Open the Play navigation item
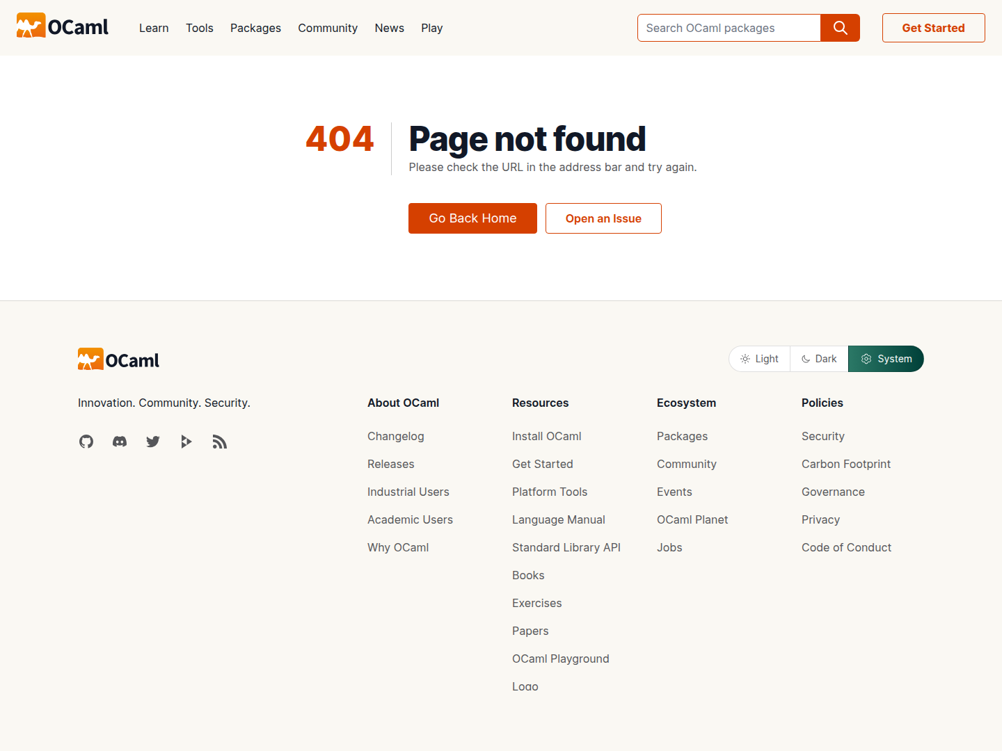The image size is (1002, 751). click(432, 28)
